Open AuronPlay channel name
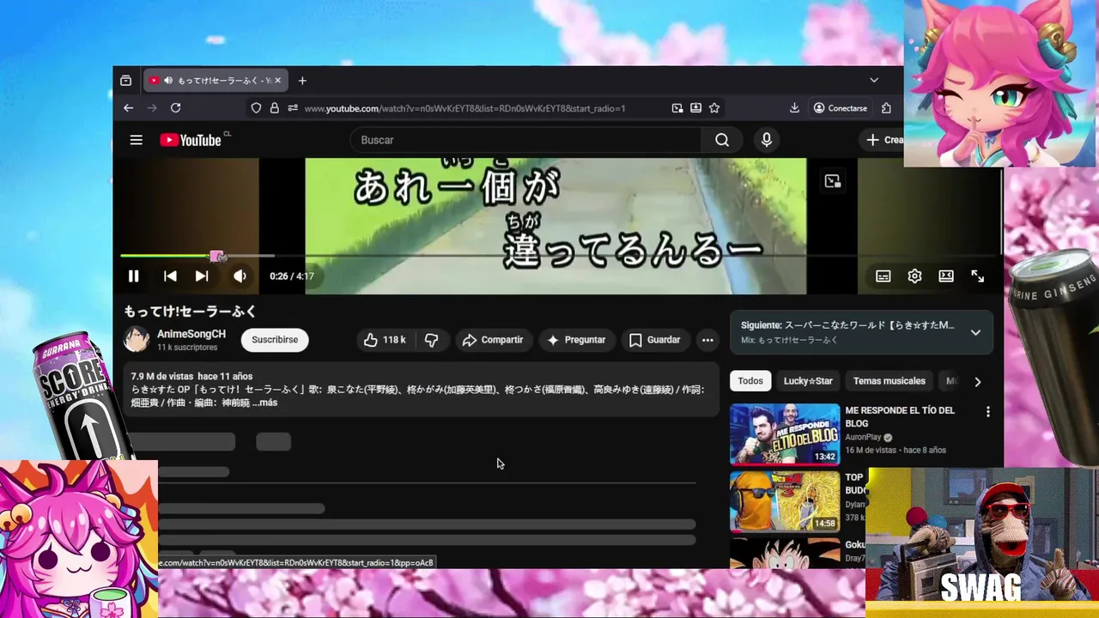 865,437
